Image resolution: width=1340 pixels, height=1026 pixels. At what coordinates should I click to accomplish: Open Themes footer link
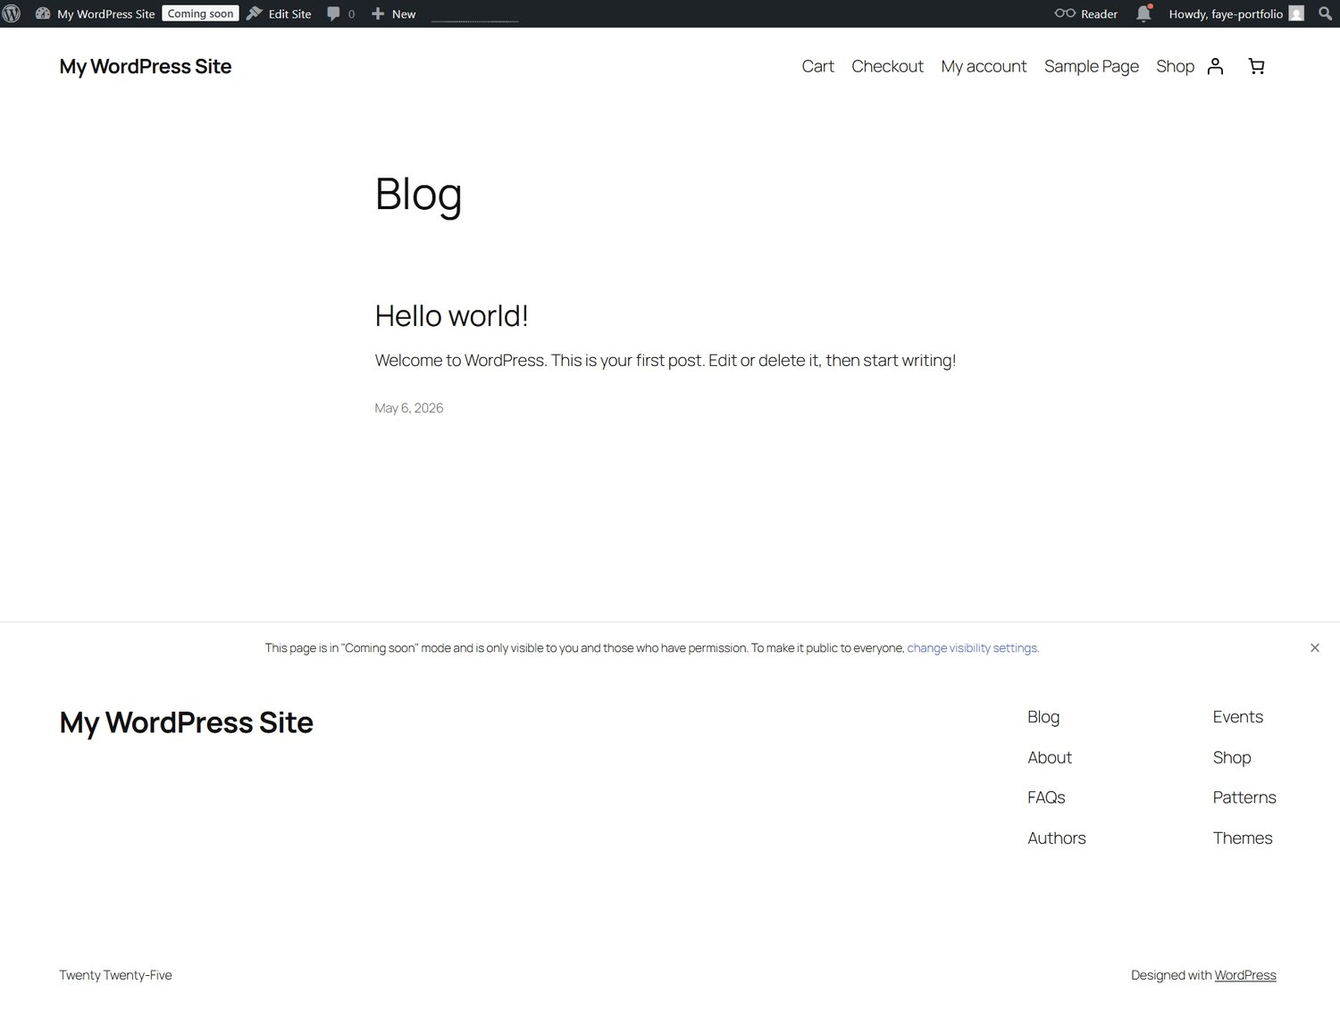point(1242,838)
